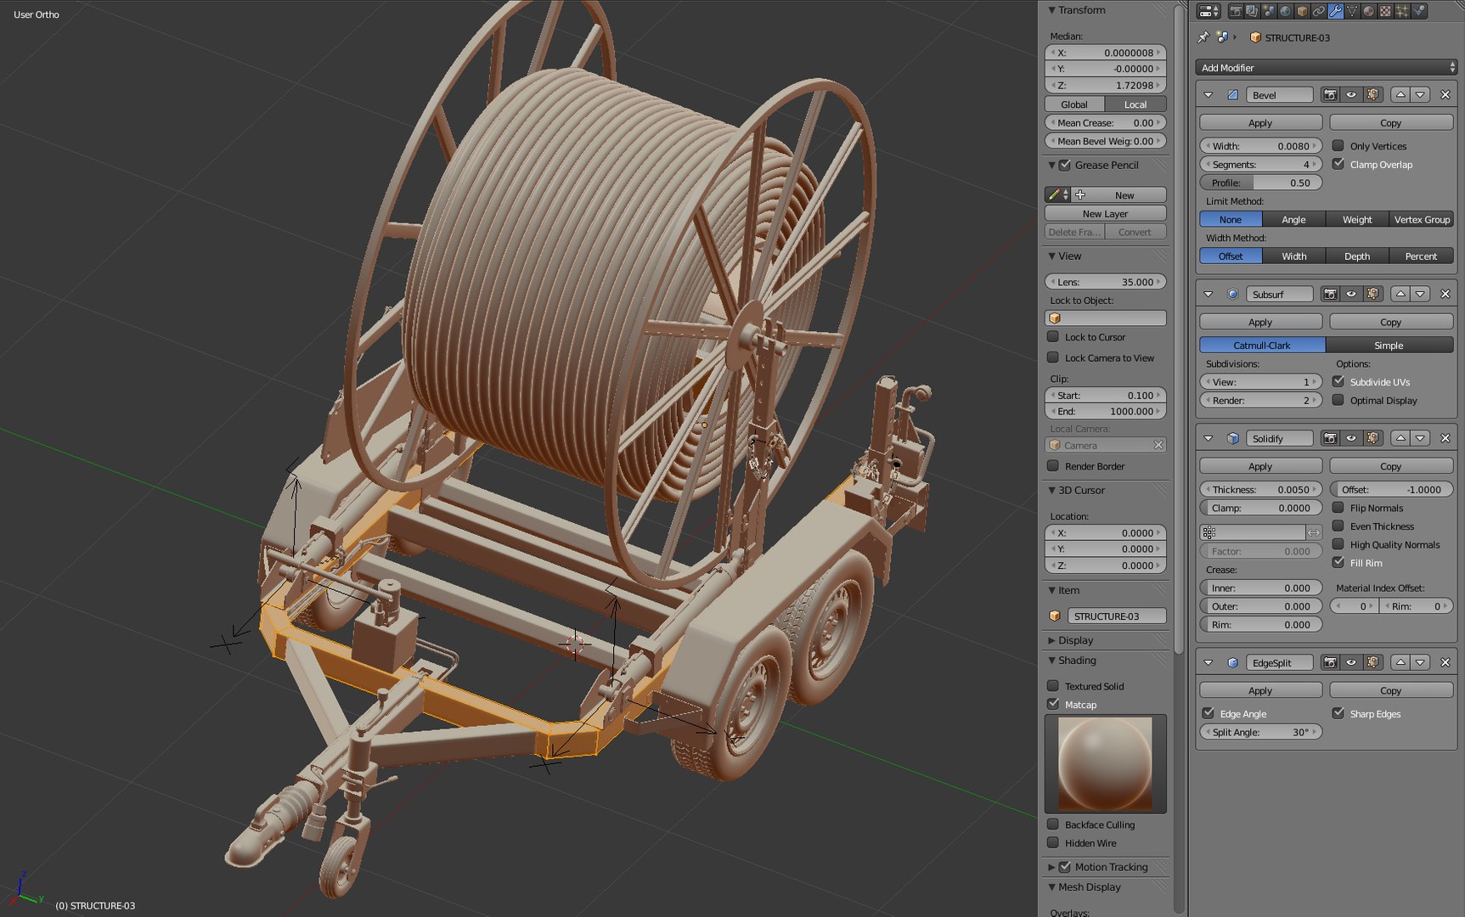Open the Mesh Data triangle tab
1465x917 pixels.
tap(1352, 11)
